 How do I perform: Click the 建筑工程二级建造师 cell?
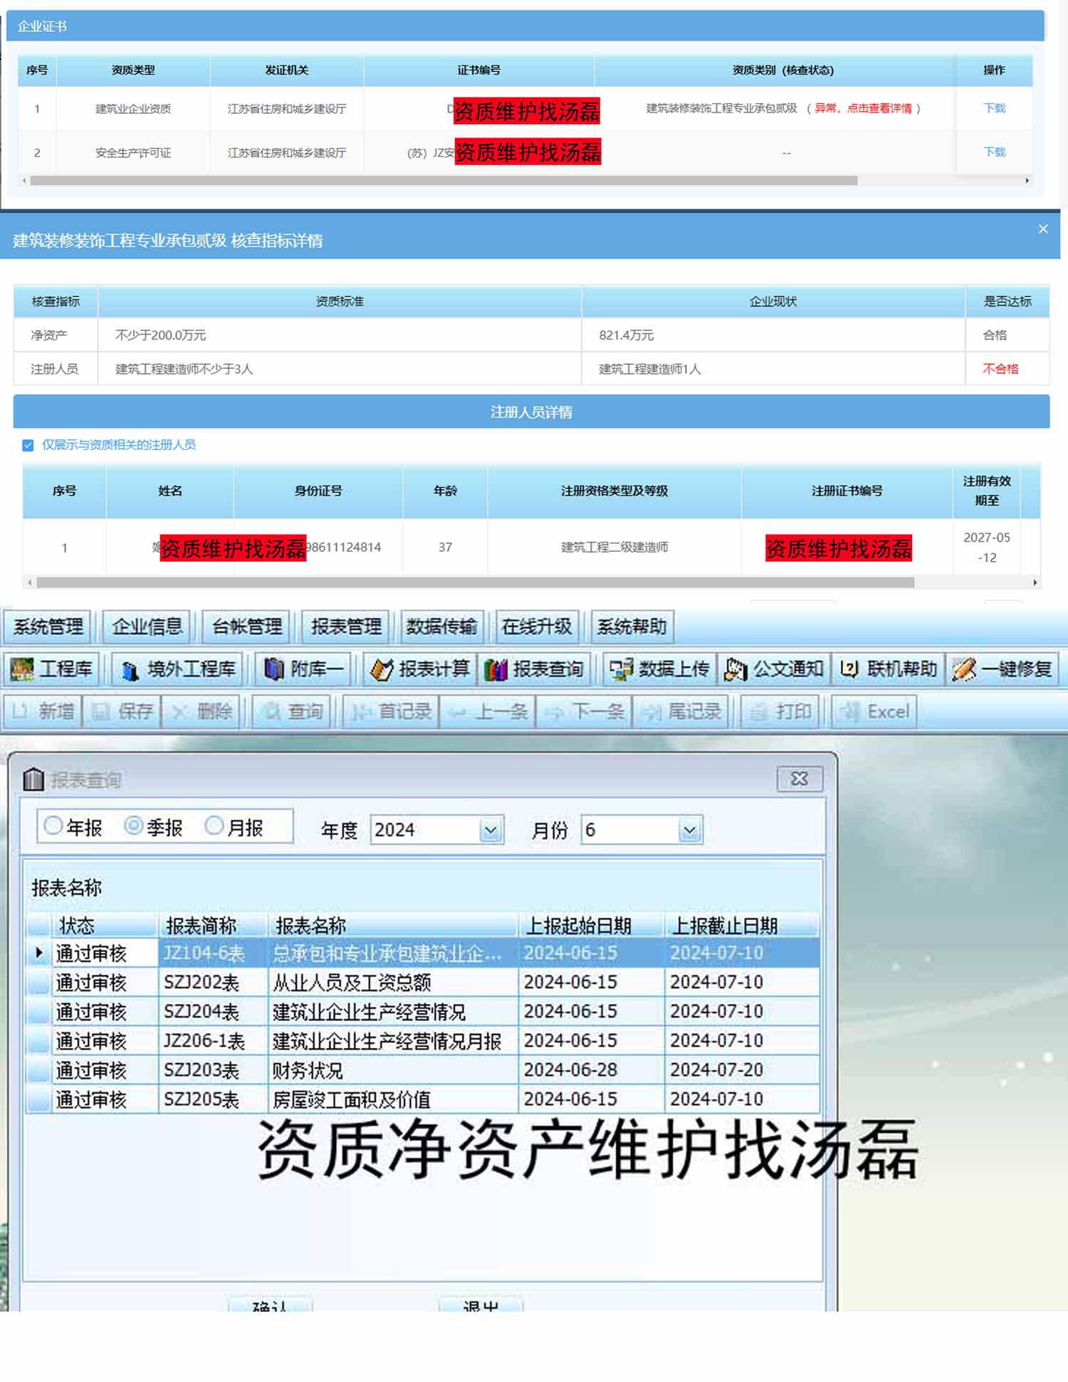tap(614, 548)
